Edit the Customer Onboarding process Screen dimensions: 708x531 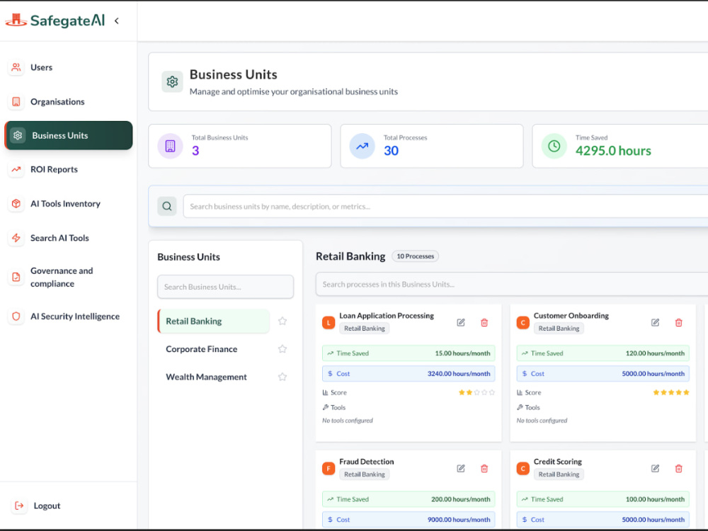(655, 322)
